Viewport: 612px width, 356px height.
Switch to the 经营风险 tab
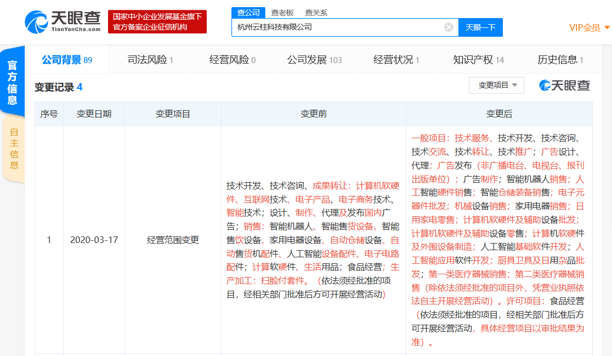coord(230,59)
